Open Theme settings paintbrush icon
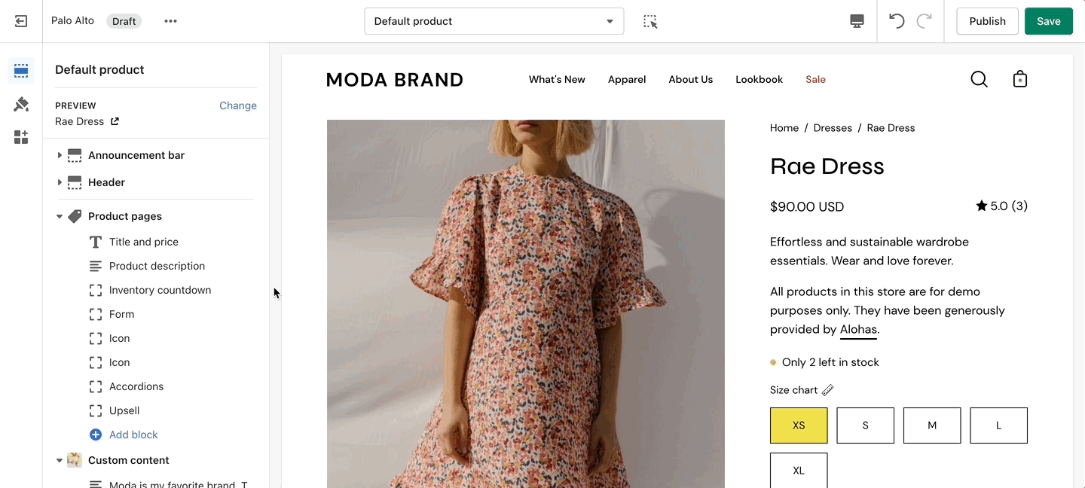Image resolution: width=1085 pixels, height=488 pixels. pyautogui.click(x=21, y=104)
